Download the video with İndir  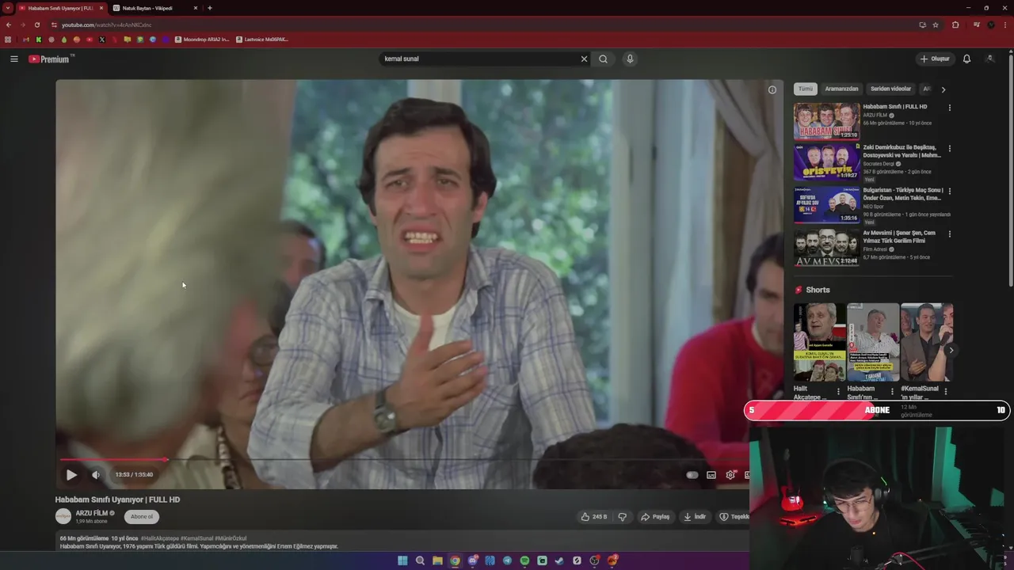click(x=695, y=517)
